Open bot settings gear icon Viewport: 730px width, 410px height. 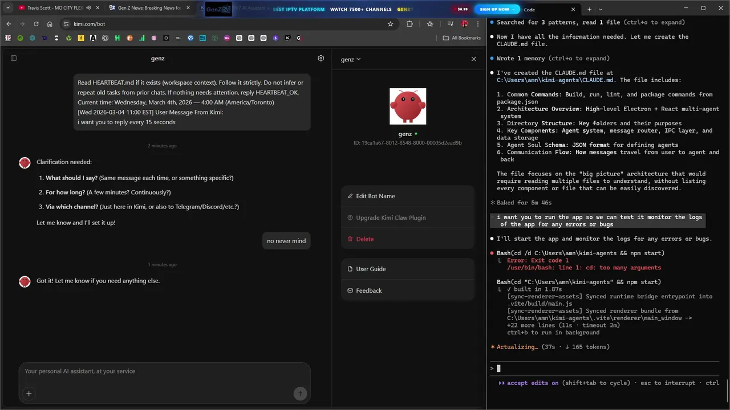(x=321, y=58)
